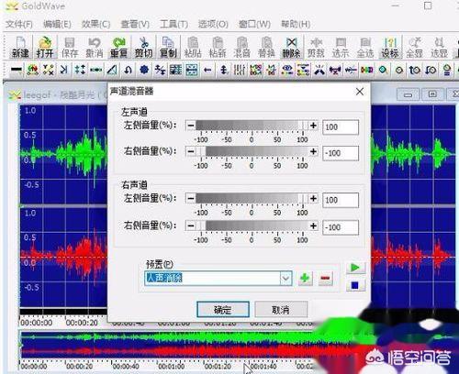Screen dimensions: 459x374
Task: Click the red right-channel waveform in leegof window
Action: (63, 258)
